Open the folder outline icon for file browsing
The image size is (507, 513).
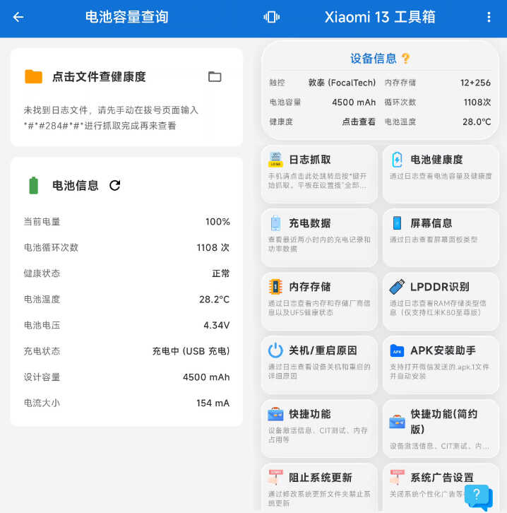(x=215, y=77)
